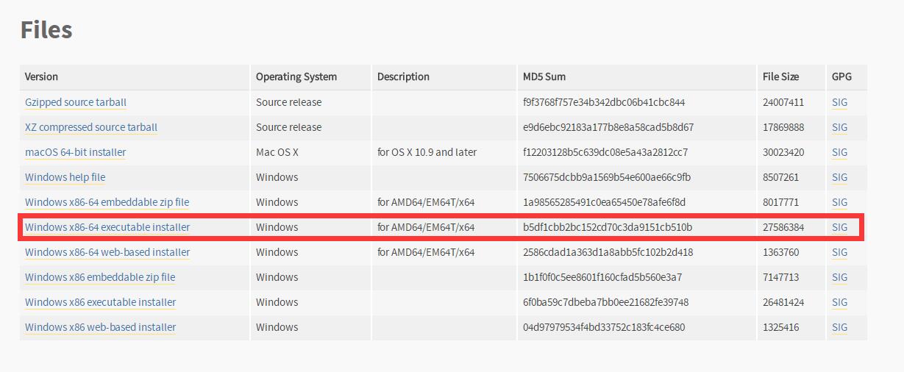The height and width of the screenshot is (372, 904).
Task: Click file size 26481424
Action: (x=783, y=302)
